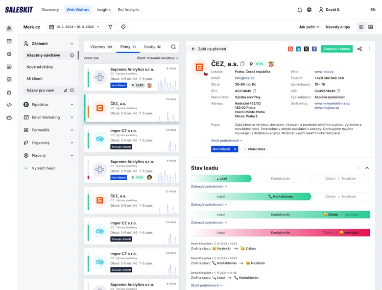Open visitors people icon in left sidebar
The image size is (382, 290).
click(x=9, y=28)
